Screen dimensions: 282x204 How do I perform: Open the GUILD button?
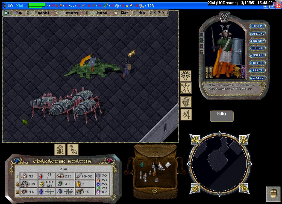point(257,63)
